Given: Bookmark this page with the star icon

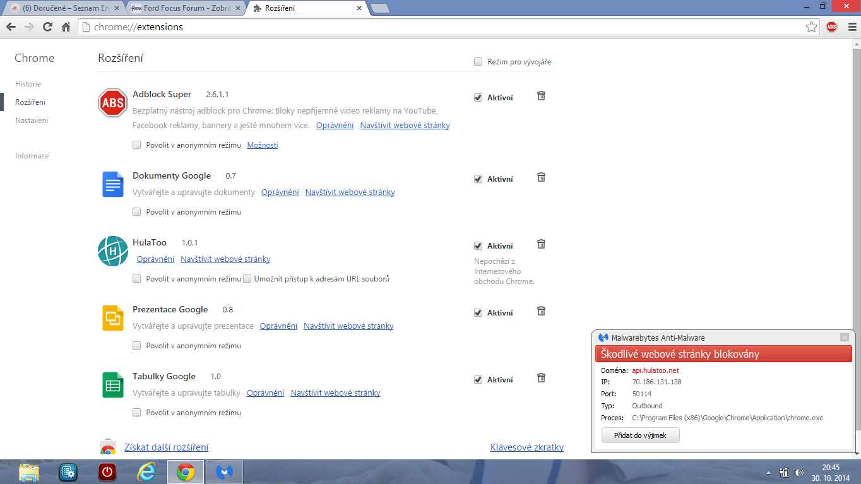Looking at the screenshot, I should point(812,27).
